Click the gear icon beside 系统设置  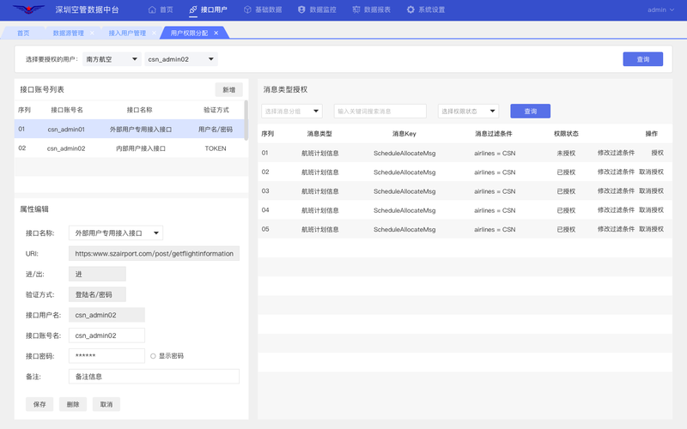(x=410, y=9)
